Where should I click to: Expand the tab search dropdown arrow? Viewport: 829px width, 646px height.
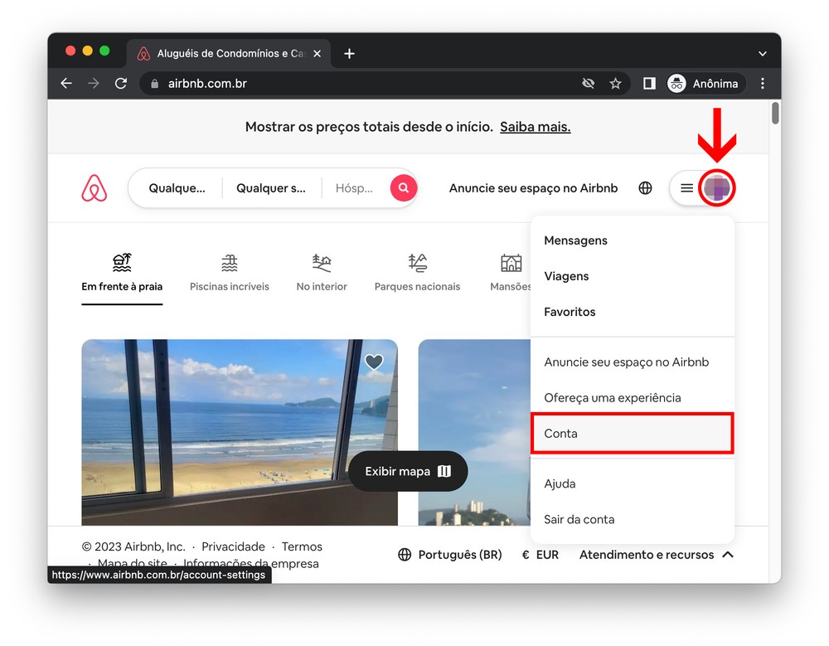763,53
